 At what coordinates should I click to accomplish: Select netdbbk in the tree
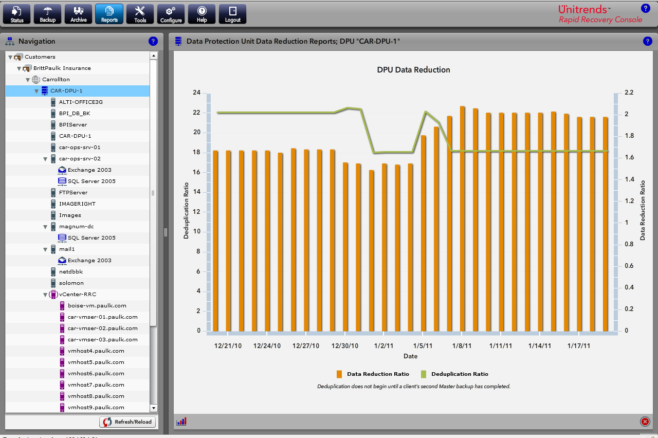pos(71,272)
